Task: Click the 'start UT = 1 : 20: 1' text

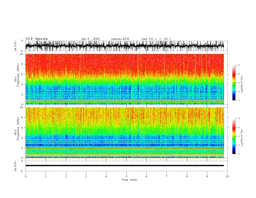Action: coord(156,39)
